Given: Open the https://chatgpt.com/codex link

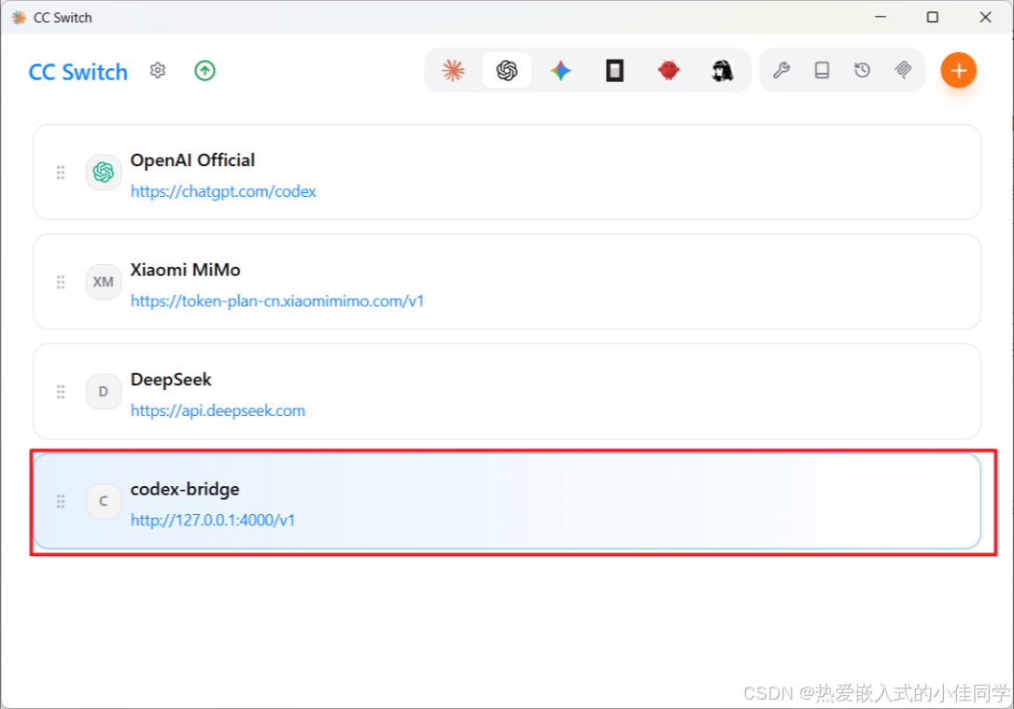Looking at the screenshot, I should (223, 191).
